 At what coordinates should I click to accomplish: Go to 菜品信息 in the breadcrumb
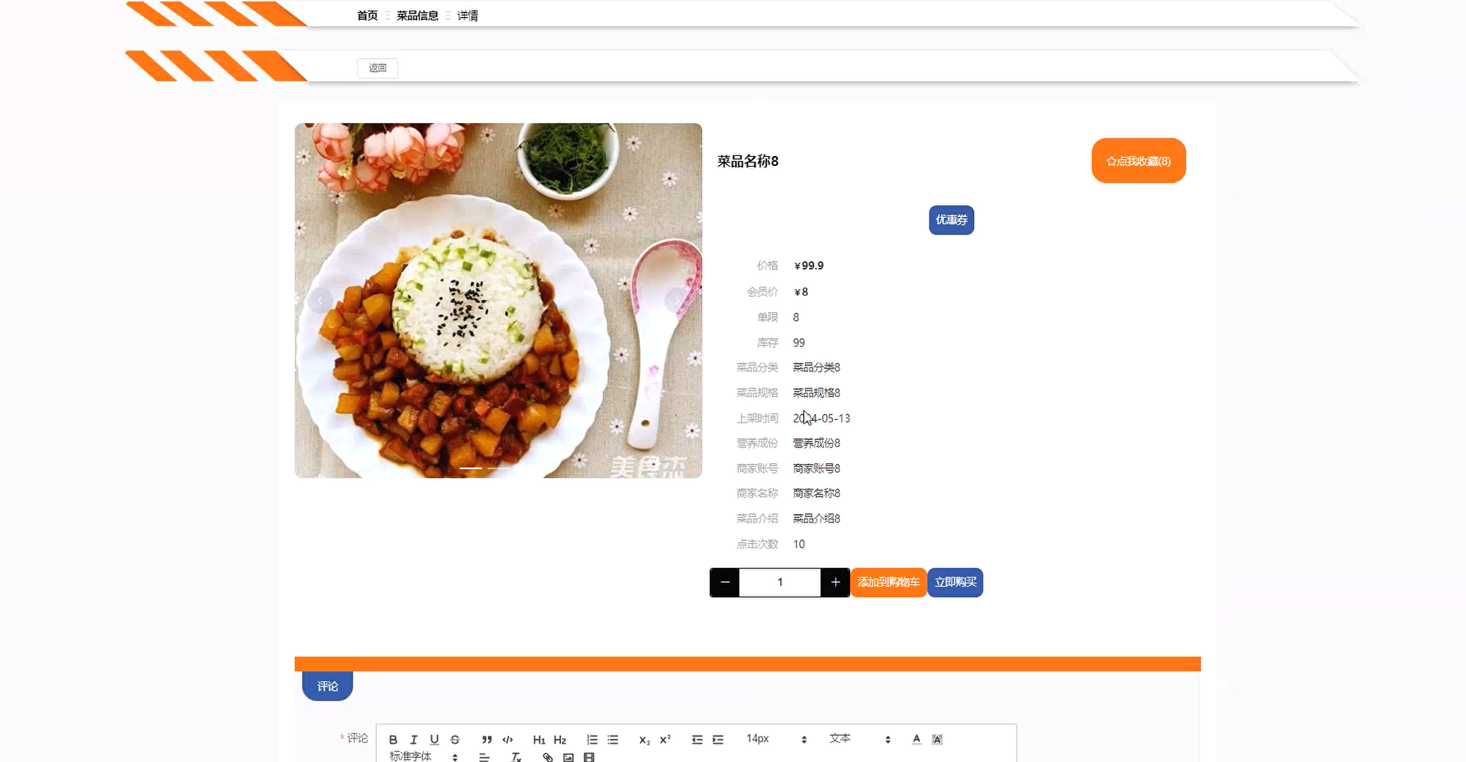pos(417,16)
